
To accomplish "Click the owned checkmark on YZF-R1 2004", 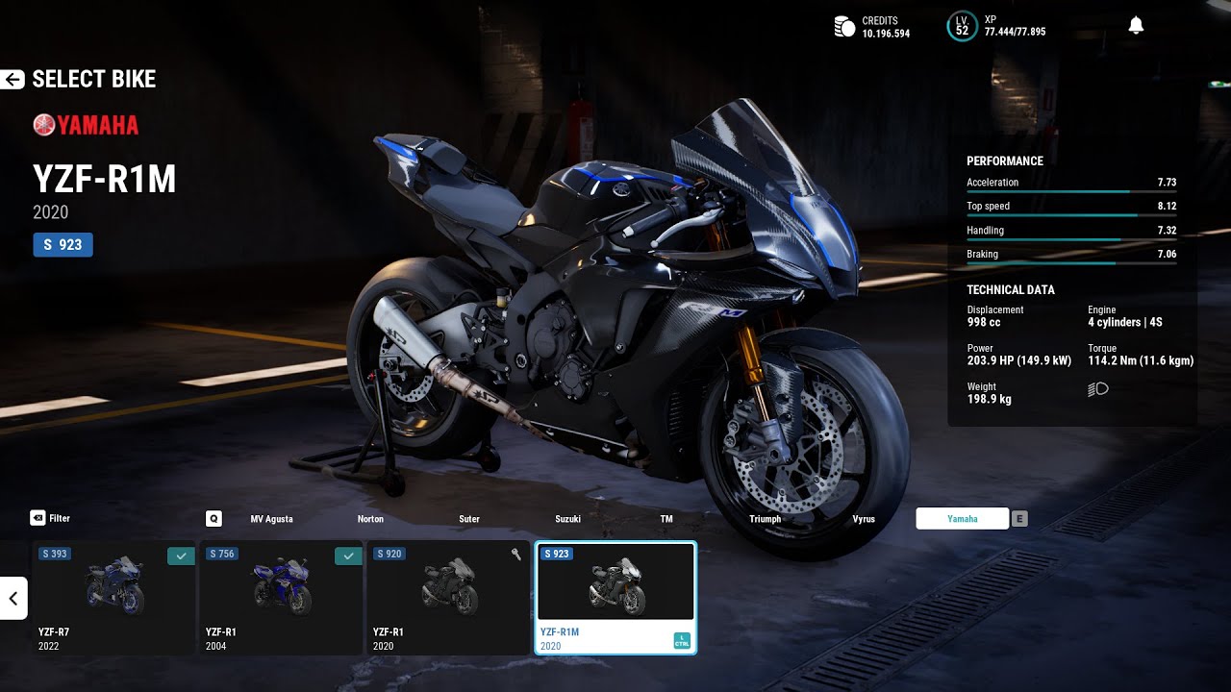I will click(x=348, y=555).
